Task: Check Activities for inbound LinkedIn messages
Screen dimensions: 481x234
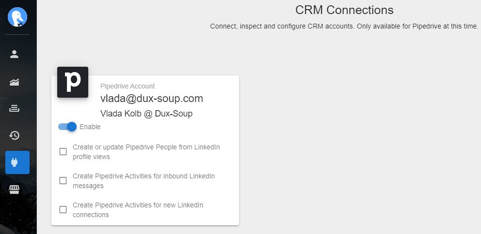Action: click(x=63, y=181)
